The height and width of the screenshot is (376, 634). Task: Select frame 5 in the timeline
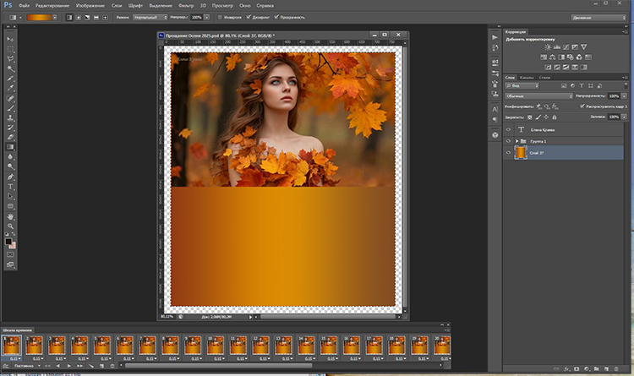[x=101, y=344]
